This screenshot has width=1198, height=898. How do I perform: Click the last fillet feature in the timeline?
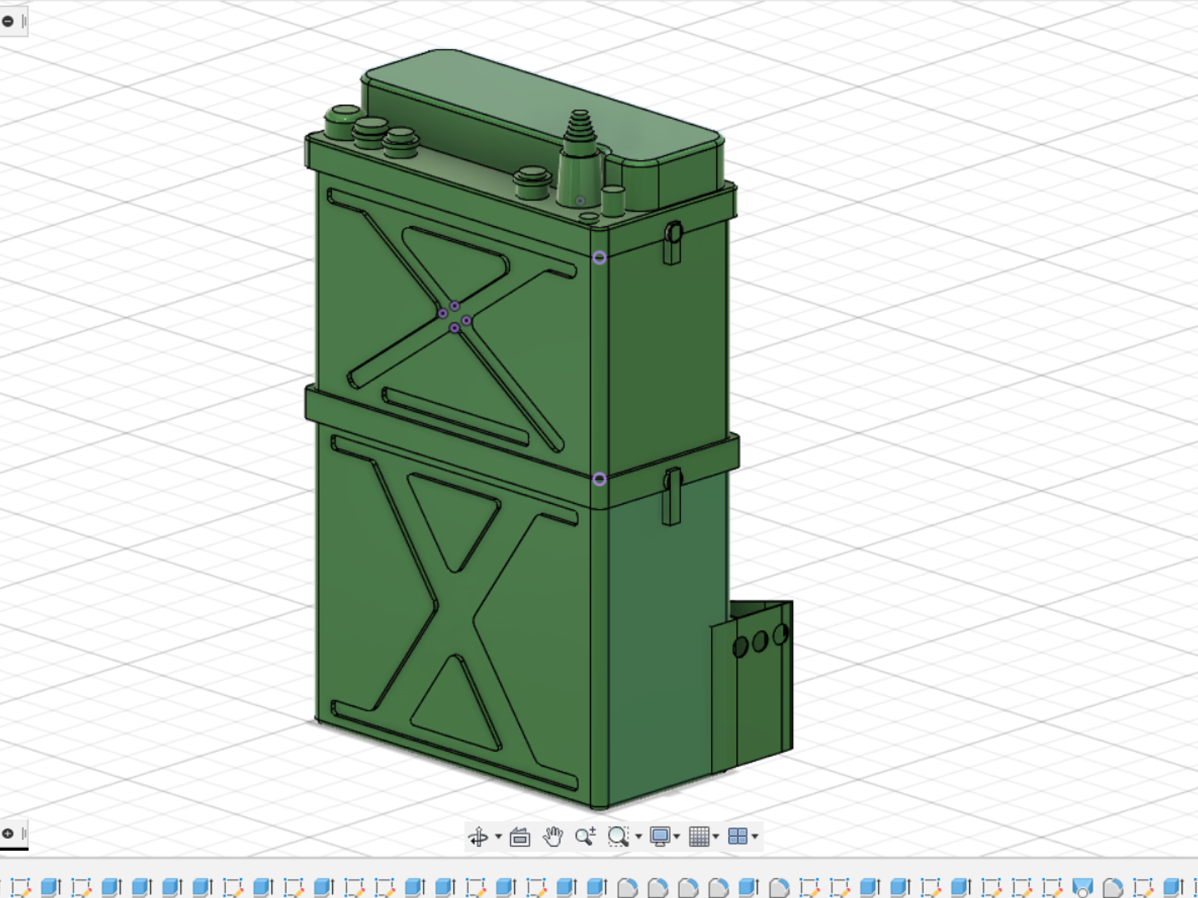coord(1114,886)
